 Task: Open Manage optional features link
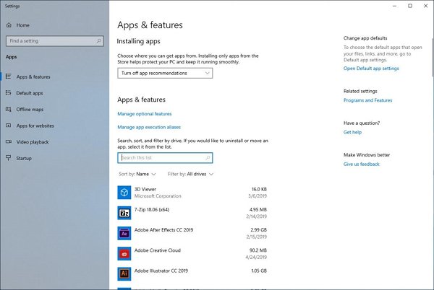(145, 114)
